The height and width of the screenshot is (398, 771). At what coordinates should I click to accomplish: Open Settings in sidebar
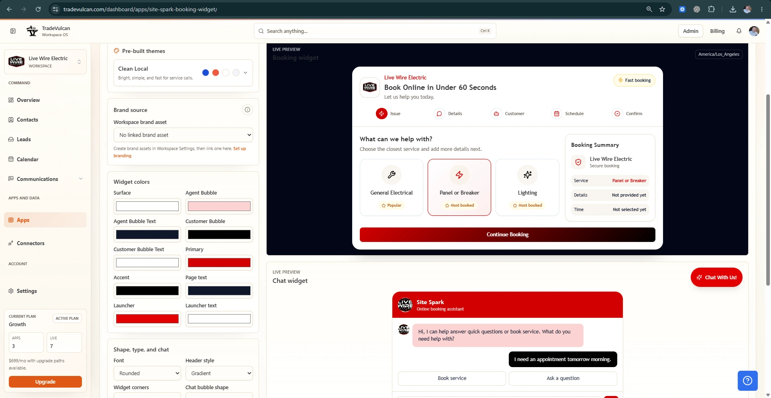(45, 291)
